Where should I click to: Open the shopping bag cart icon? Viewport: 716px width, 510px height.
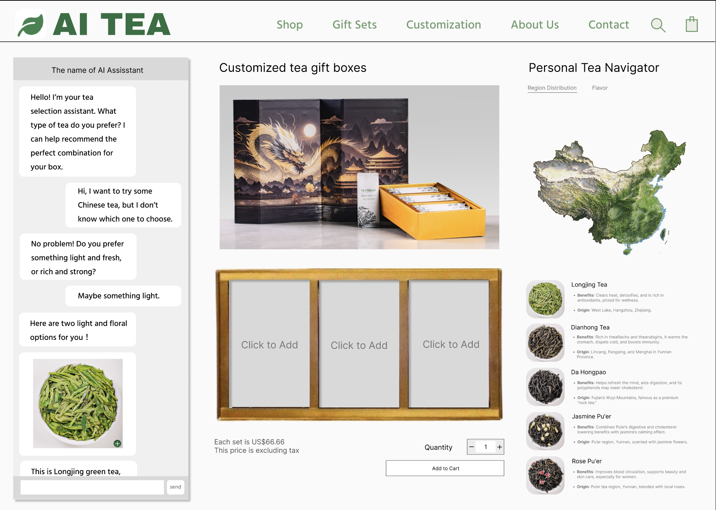(691, 25)
